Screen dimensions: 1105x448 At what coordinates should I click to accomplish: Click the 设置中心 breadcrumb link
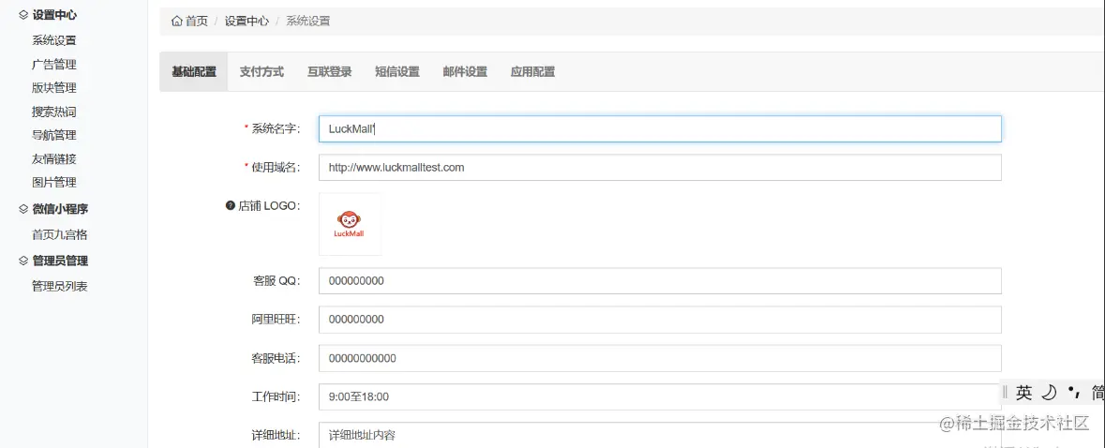pos(246,22)
